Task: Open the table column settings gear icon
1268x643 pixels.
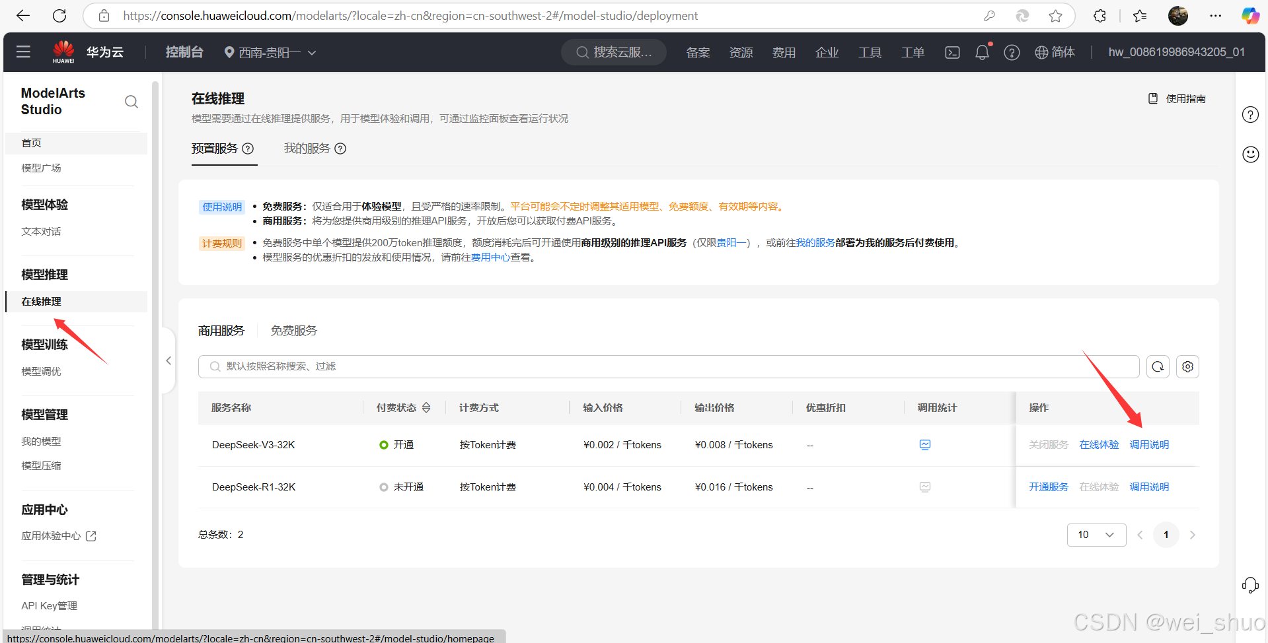Action: point(1187,366)
